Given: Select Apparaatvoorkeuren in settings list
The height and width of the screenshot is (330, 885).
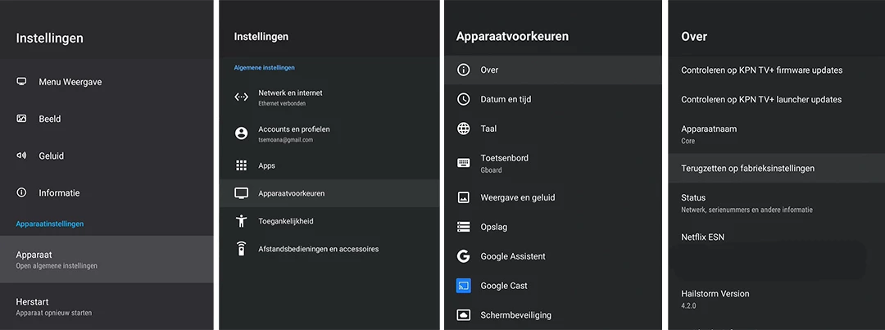Looking at the screenshot, I should [328, 193].
